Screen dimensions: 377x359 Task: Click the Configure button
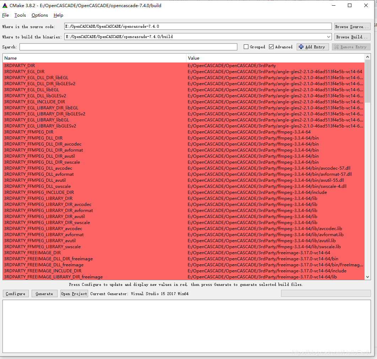pos(16,294)
